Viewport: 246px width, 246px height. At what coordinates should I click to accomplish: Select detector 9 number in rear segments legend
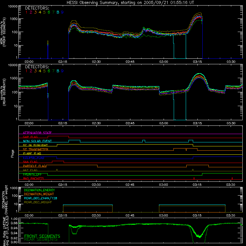62,71
